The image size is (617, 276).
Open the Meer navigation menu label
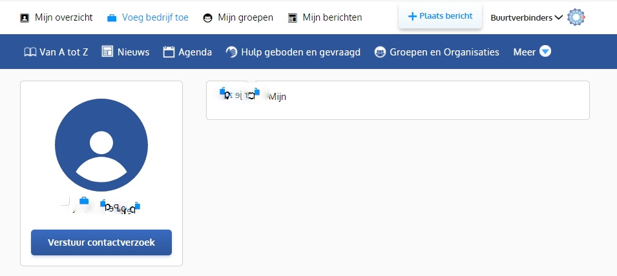point(524,52)
